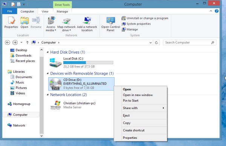Choose Properties from the context menu
This screenshot has width=226, height=146.
pyautogui.click(x=130, y=138)
